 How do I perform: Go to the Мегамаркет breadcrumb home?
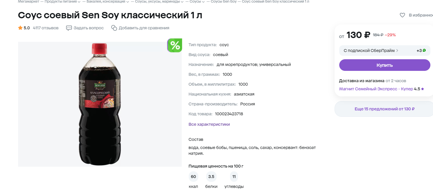point(29,2)
